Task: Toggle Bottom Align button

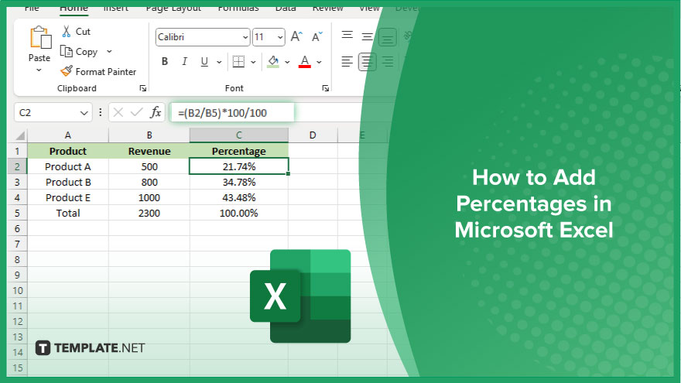Action: point(387,37)
